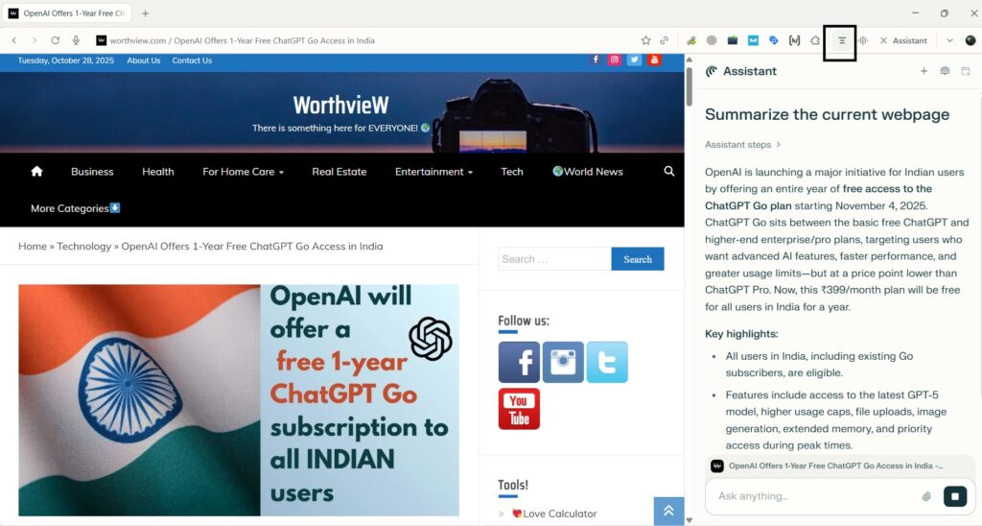Click the copy link icon beside the star
982x526 pixels.
coord(665,40)
